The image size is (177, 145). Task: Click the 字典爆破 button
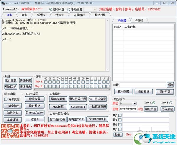[x=12, y=120]
